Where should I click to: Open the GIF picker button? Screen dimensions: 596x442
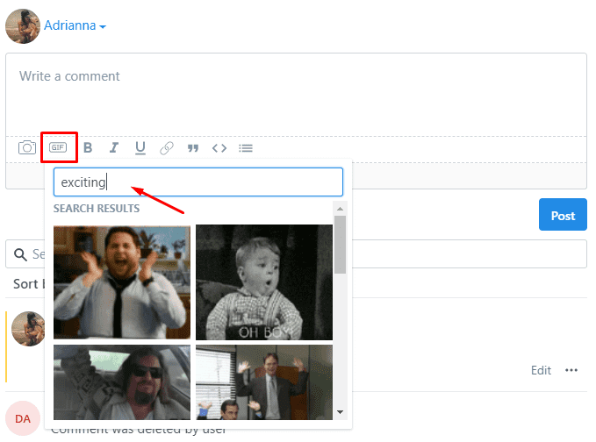[58, 148]
